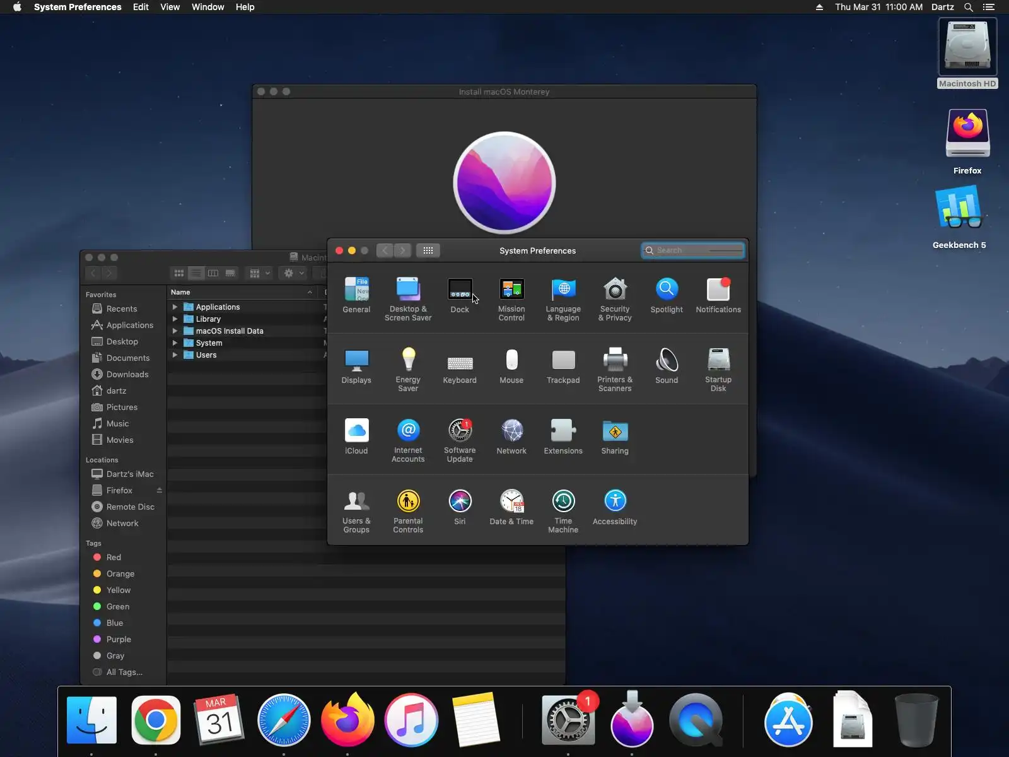Open Finder's action gear dropdown
1009x757 pixels.
pos(293,273)
